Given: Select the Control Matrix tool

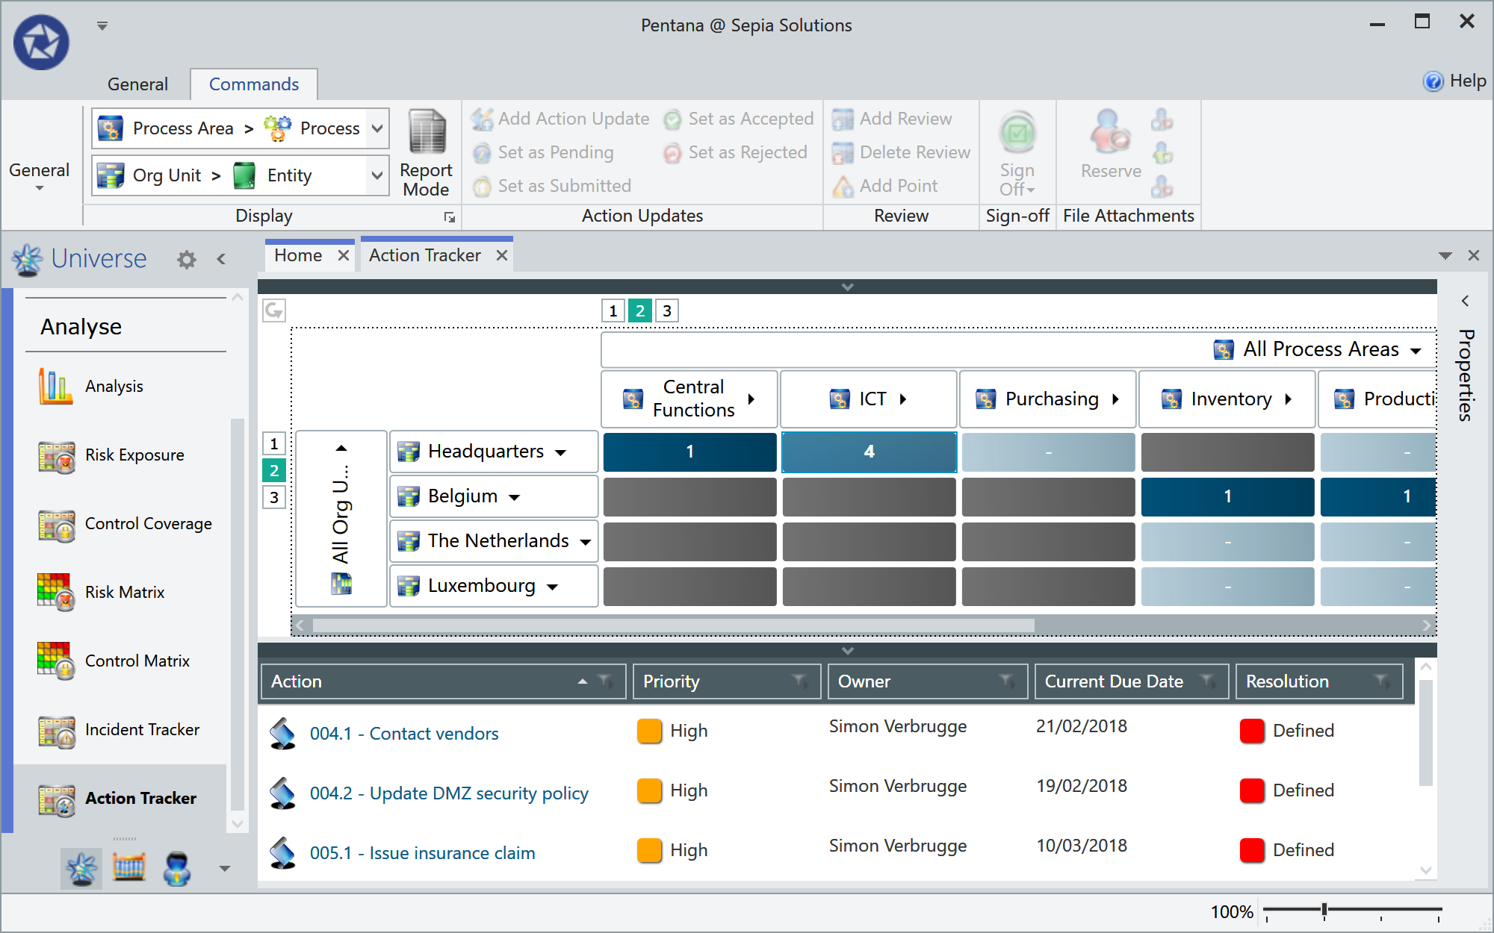Looking at the screenshot, I should (137, 661).
